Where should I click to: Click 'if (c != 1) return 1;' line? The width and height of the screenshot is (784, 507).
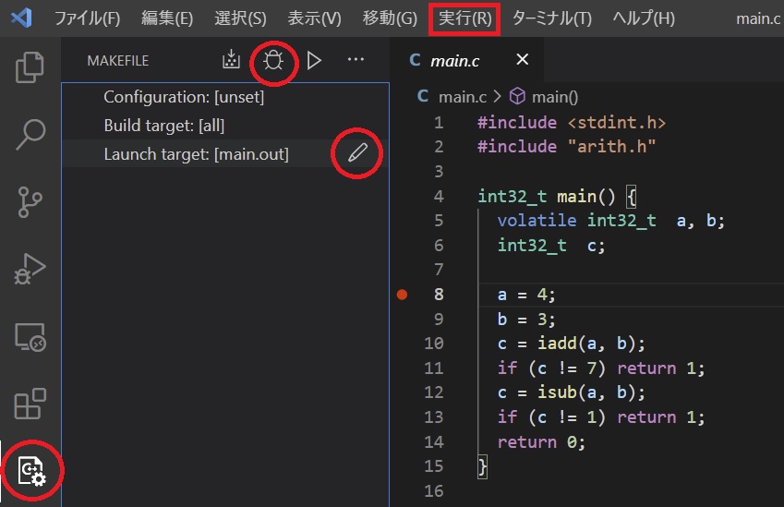[601, 417]
